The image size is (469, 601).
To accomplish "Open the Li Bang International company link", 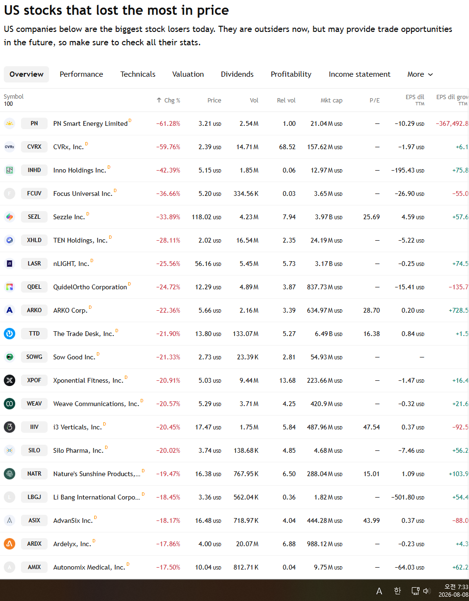I will tap(97, 497).
